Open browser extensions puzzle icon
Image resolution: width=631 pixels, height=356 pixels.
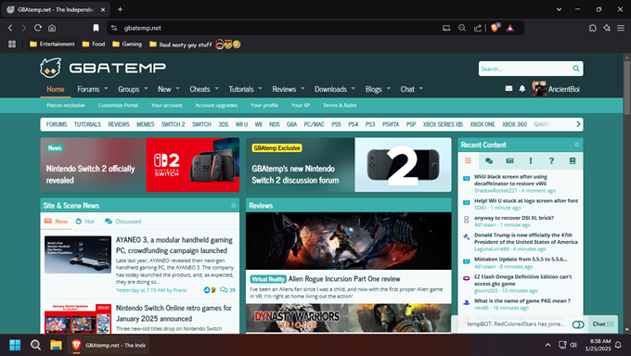592,28
